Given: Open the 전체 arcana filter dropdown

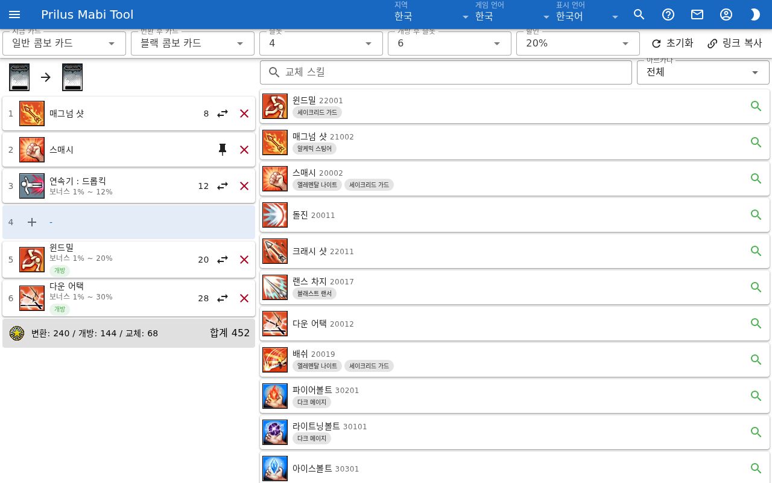Looking at the screenshot, I should click(x=703, y=72).
